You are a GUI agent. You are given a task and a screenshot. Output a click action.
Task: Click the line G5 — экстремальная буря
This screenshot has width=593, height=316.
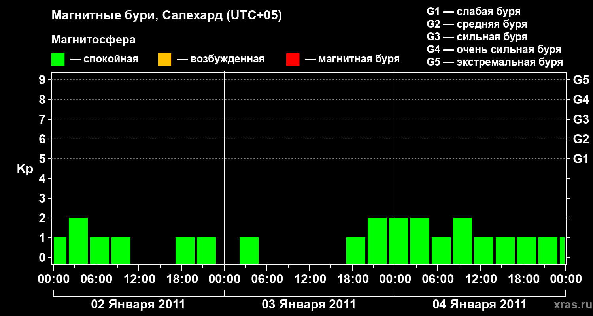495,62
